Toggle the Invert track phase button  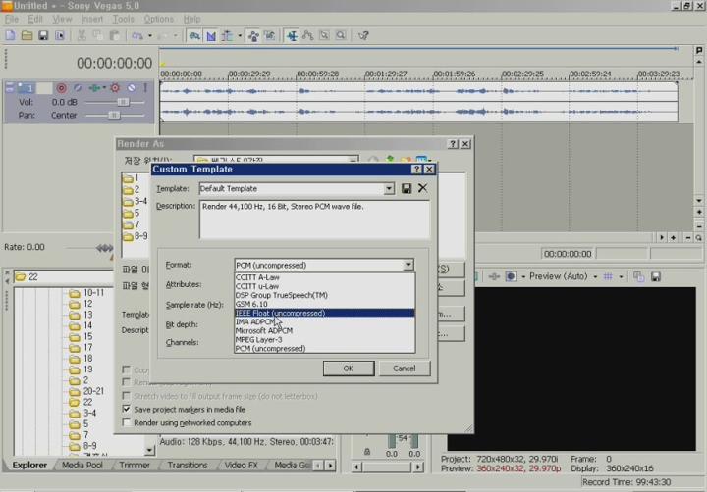coord(78,88)
